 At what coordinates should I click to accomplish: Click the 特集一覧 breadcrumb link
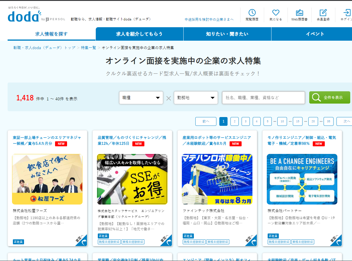tap(88, 48)
